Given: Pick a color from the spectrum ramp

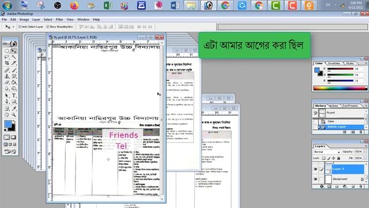Looking at the screenshot, I should coord(340,88).
